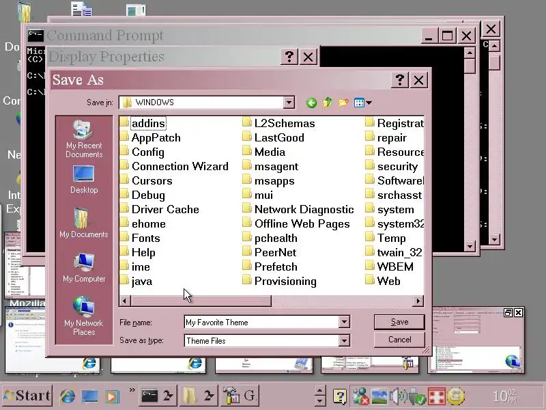This screenshot has width=546, height=410.
Task: Jump to Desktop in the places bar
Action: 84,180
